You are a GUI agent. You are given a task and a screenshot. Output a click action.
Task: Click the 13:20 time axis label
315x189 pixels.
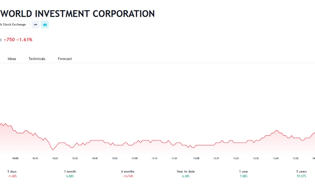(236, 158)
